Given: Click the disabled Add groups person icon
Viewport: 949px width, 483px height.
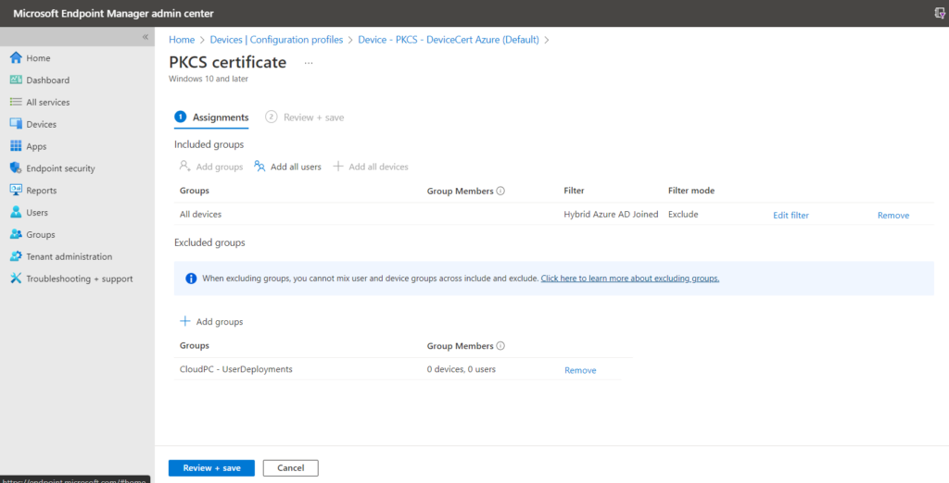Looking at the screenshot, I should point(185,167).
